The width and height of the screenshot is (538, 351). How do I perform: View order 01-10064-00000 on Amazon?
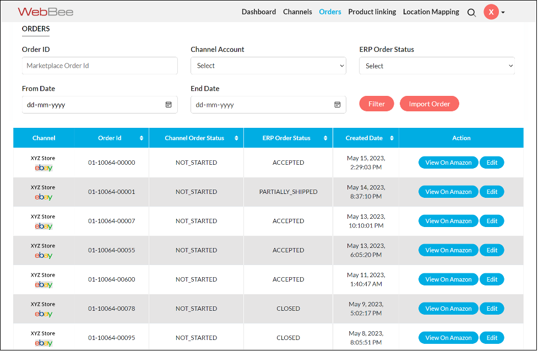448,163
